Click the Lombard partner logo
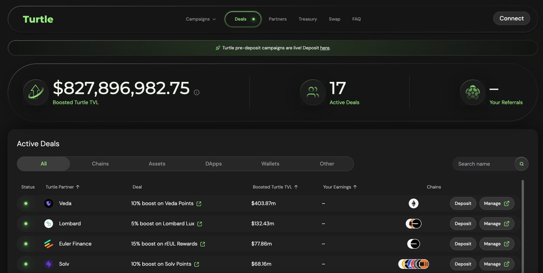Image resolution: width=543 pixels, height=273 pixels. pos(49,224)
